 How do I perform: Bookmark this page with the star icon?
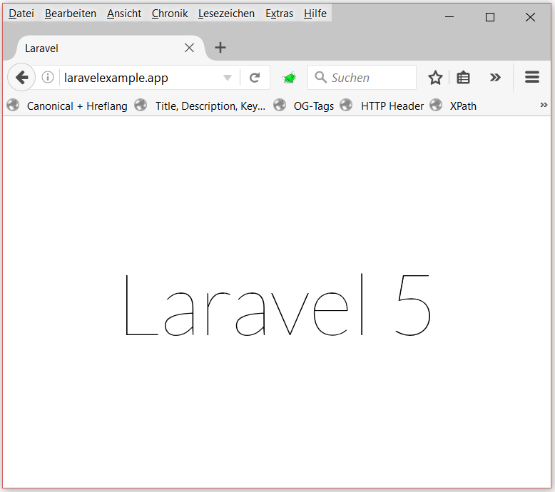tap(435, 78)
